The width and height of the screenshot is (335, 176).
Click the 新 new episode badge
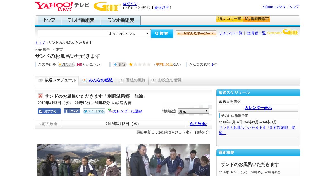coord(40,96)
